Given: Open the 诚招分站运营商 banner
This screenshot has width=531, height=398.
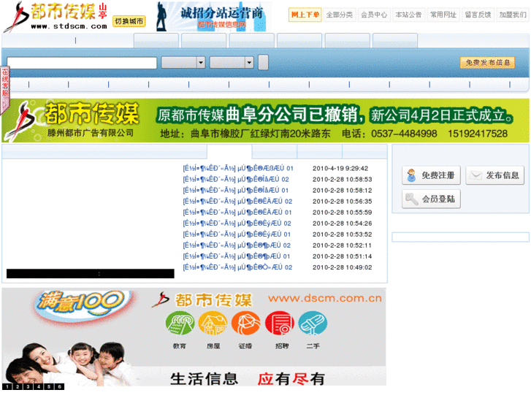Looking at the screenshot, I should [x=214, y=16].
